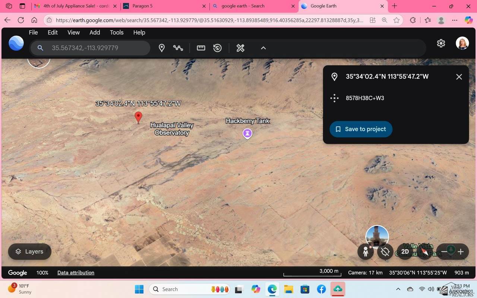Go back in the browser

tap(7, 20)
